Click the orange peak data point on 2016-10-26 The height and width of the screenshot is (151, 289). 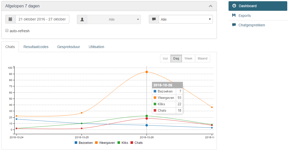click(x=147, y=72)
